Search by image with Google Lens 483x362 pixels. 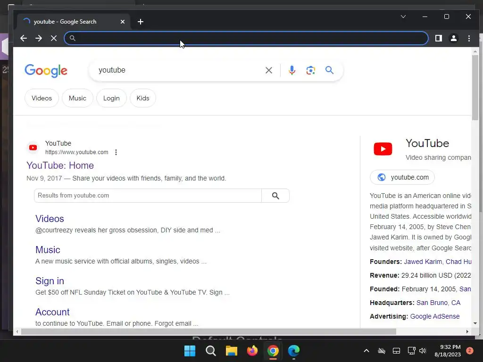(310, 70)
